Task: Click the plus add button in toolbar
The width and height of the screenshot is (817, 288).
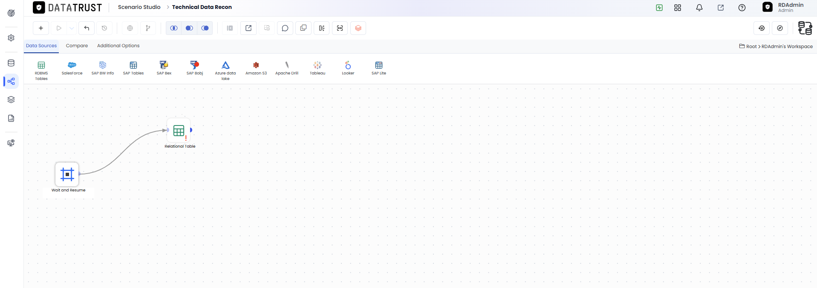Action: (41, 28)
